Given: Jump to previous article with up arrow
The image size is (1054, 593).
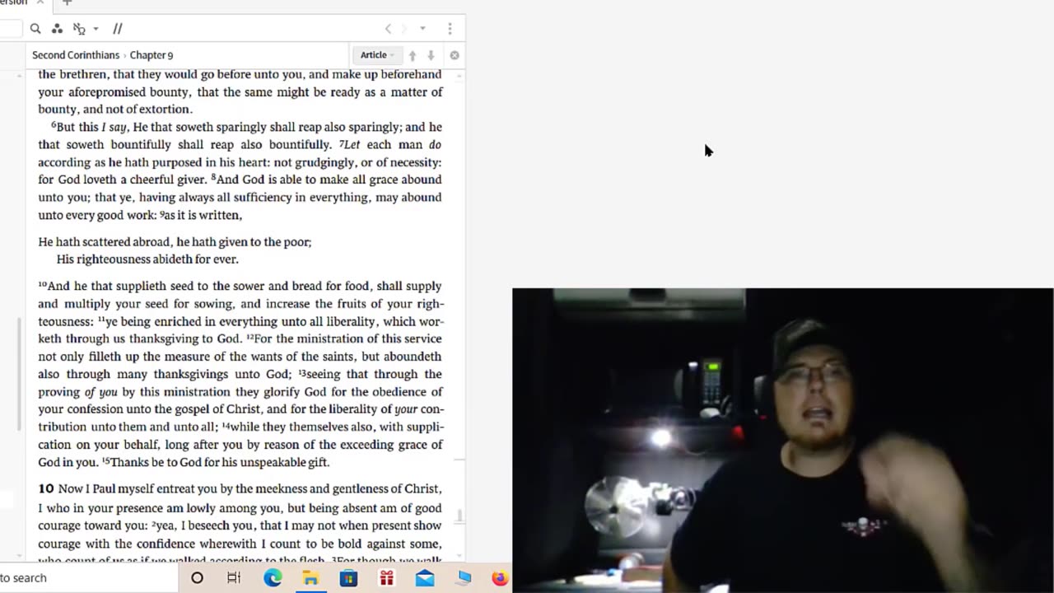Looking at the screenshot, I should pyautogui.click(x=413, y=55).
